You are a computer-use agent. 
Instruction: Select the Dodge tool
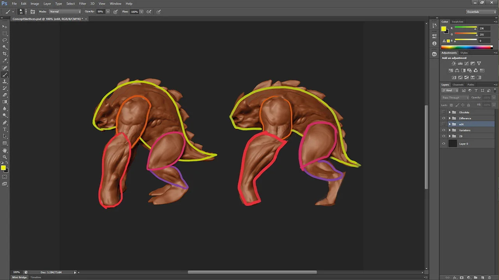pos(5,115)
